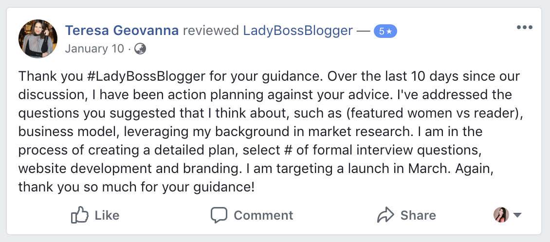The height and width of the screenshot is (242, 550).
Task: Click the curved arrow Share icon
Action: pos(386,215)
